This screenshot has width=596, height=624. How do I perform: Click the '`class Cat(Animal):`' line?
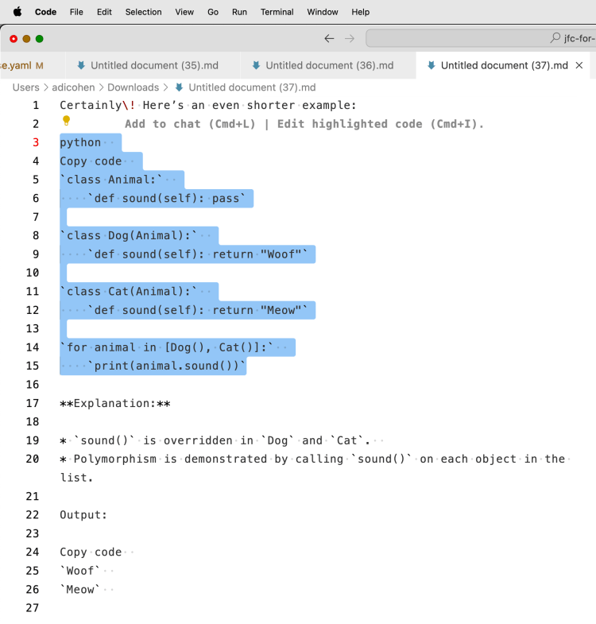[x=129, y=292]
